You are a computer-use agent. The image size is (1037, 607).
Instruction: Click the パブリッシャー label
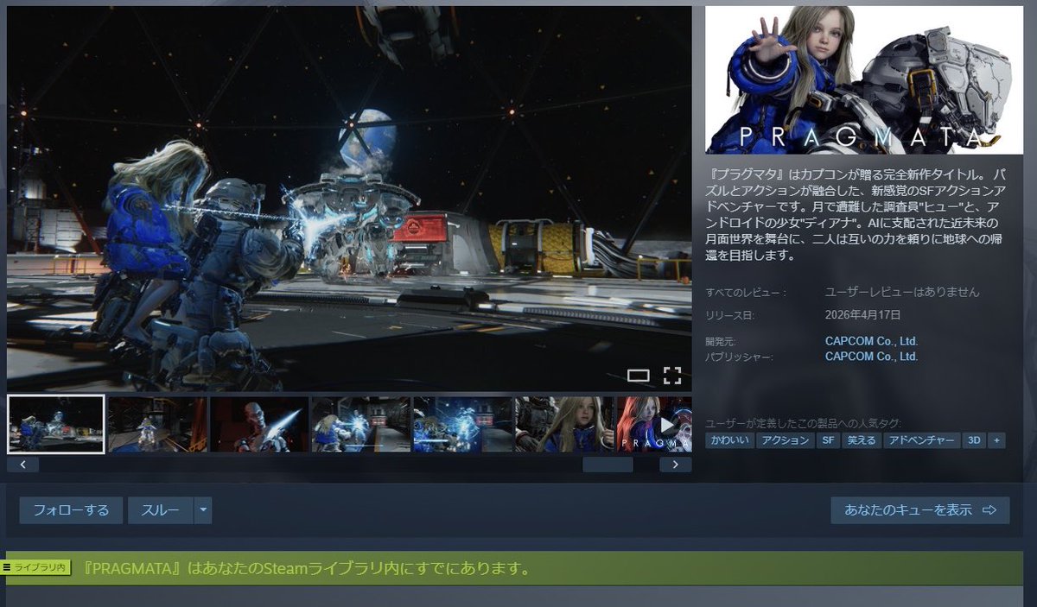(740, 357)
